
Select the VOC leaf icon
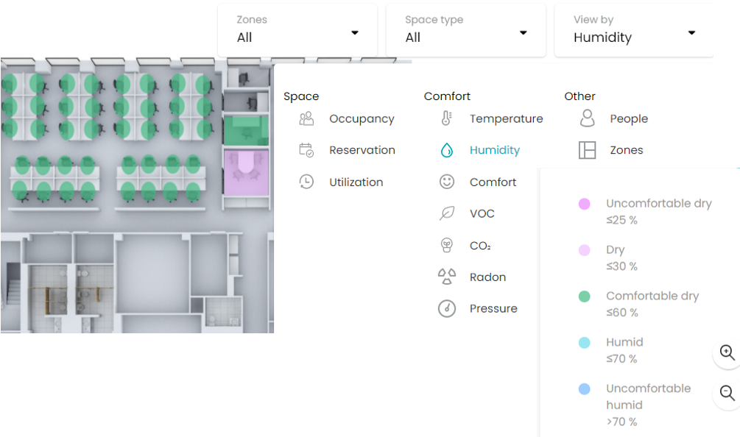[x=446, y=213]
